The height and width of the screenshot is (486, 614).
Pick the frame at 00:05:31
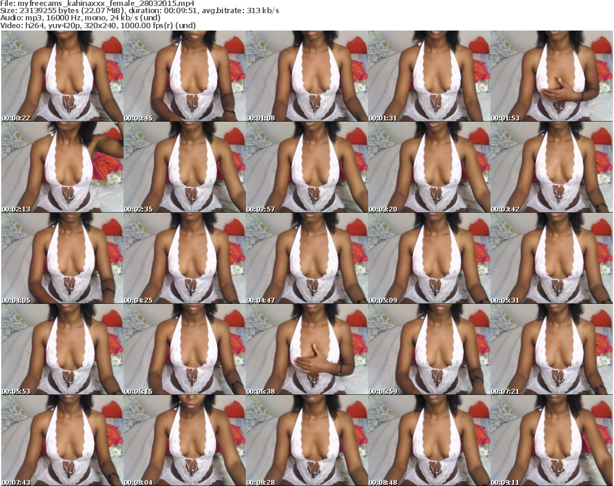point(552,258)
